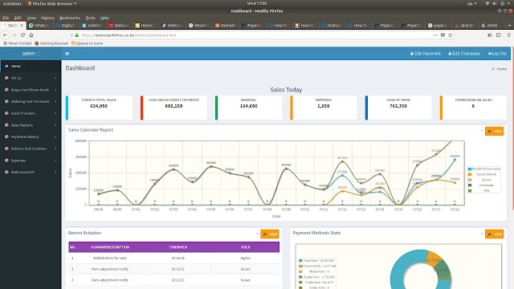Expand Ordering And Purchases chevron
Screen dimensions: 514x289
[x=55, y=102]
